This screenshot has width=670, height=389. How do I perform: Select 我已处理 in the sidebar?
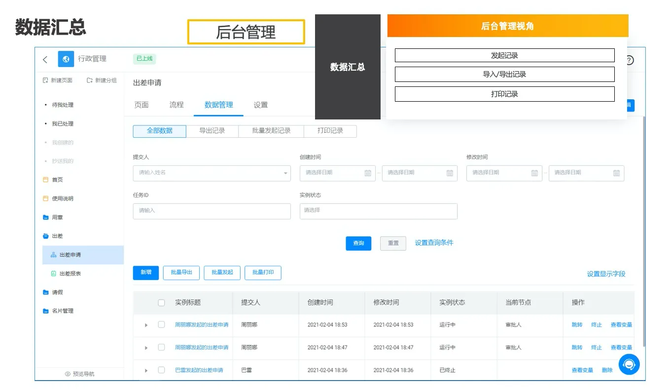(63, 123)
